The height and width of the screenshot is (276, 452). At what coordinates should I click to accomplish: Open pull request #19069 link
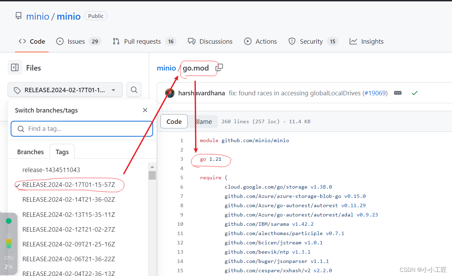pyautogui.click(x=375, y=93)
